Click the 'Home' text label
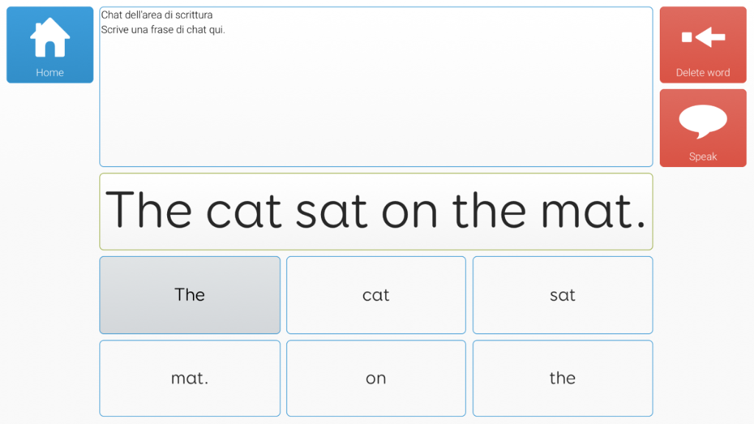754x424 pixels. point(50,73)
